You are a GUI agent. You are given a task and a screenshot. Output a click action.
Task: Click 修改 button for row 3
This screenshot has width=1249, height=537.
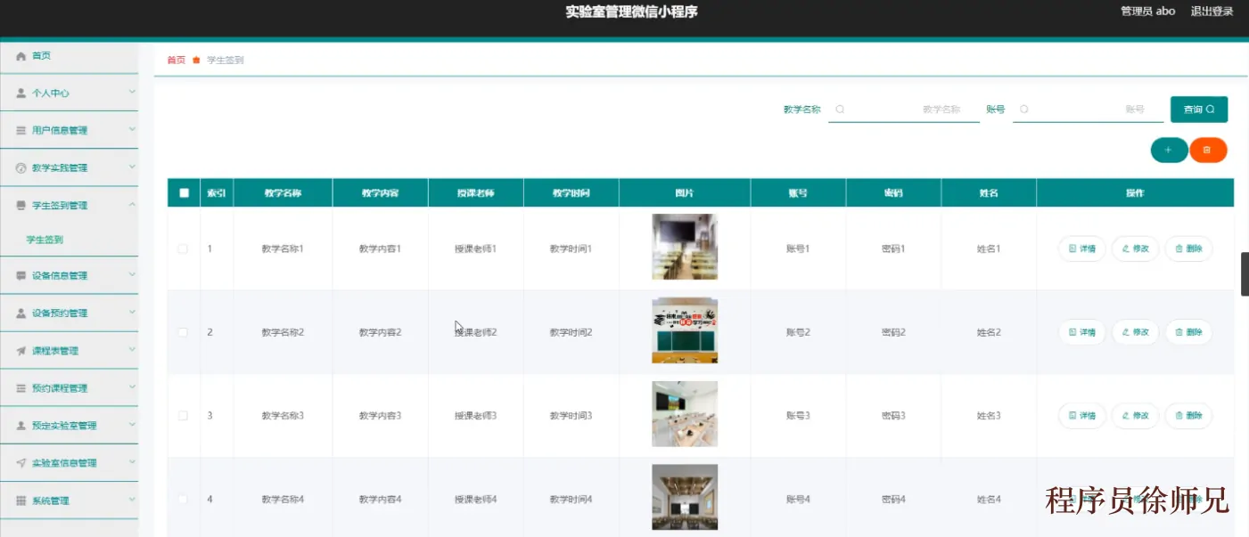tap(1136, 416)
